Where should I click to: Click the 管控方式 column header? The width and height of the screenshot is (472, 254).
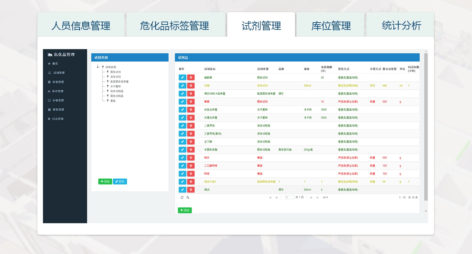click(x=344, y=69)
